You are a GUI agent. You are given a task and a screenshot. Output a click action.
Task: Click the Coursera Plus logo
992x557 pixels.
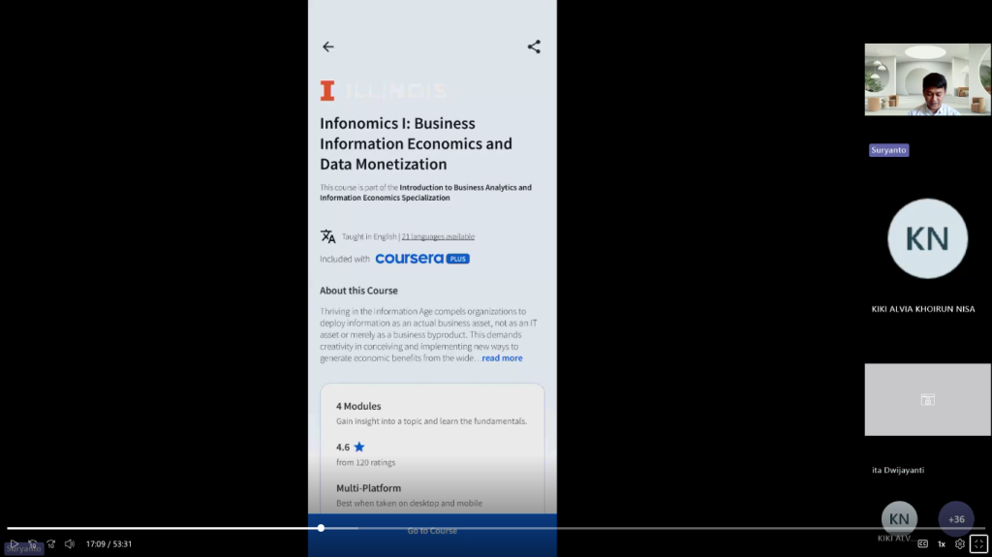[x=422, y=259]
